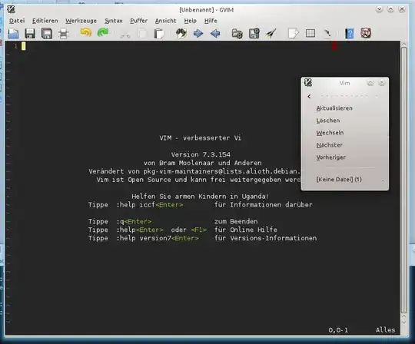
Task: Click the Build Tags grid icon
Action: click(x=310, y=33)
